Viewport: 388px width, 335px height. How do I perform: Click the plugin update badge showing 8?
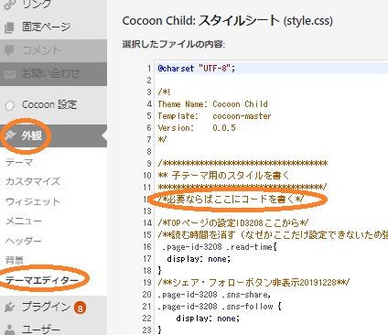80,308
